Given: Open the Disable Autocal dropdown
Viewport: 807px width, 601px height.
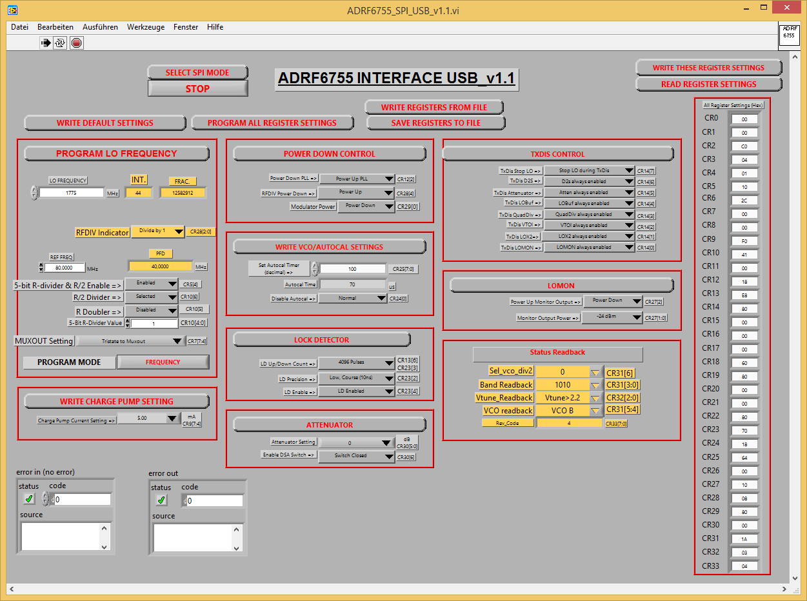Looking at the screenshot, I should (x=353, y=299).
